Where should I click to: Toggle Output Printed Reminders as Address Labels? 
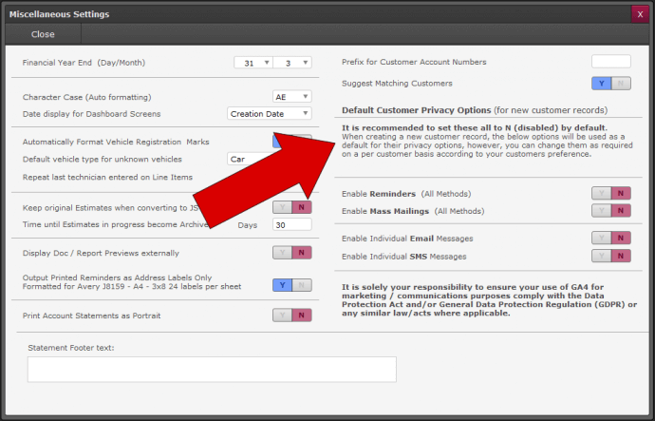[292, 285]
